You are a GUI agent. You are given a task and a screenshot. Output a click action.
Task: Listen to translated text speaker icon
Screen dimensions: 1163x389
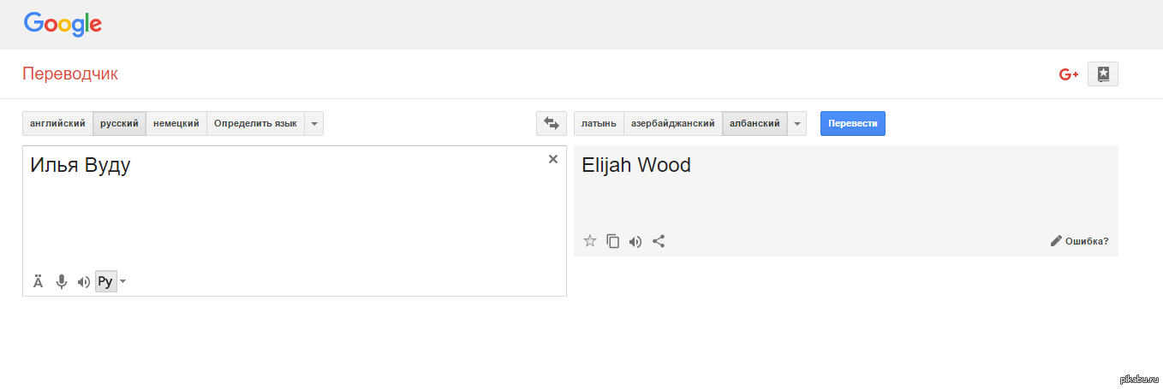pyautogui.click(x=635, y=241)
